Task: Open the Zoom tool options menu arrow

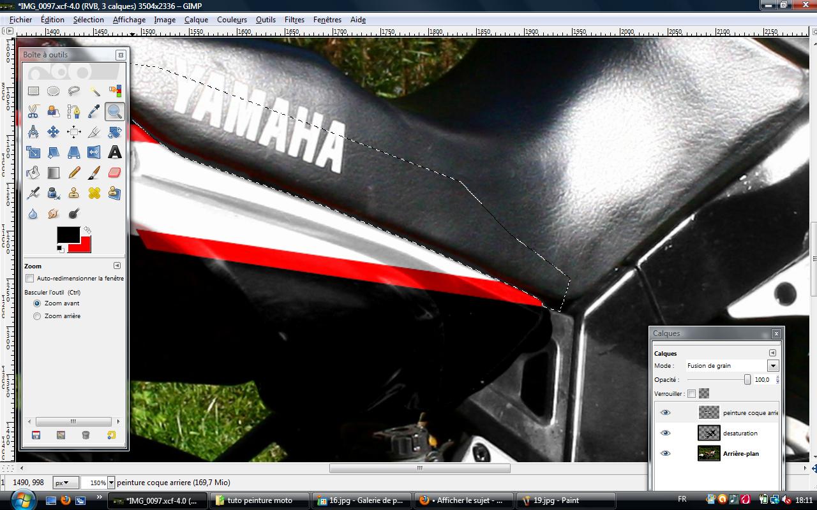Action: pos(117,266)
